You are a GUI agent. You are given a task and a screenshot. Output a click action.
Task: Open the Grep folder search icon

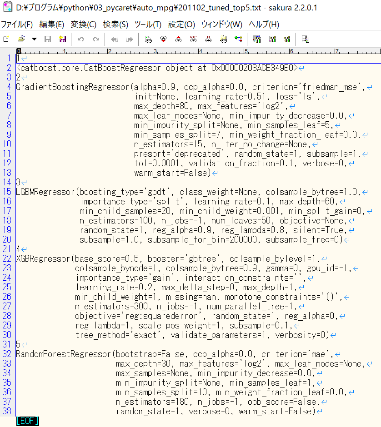tap(224, 39)
